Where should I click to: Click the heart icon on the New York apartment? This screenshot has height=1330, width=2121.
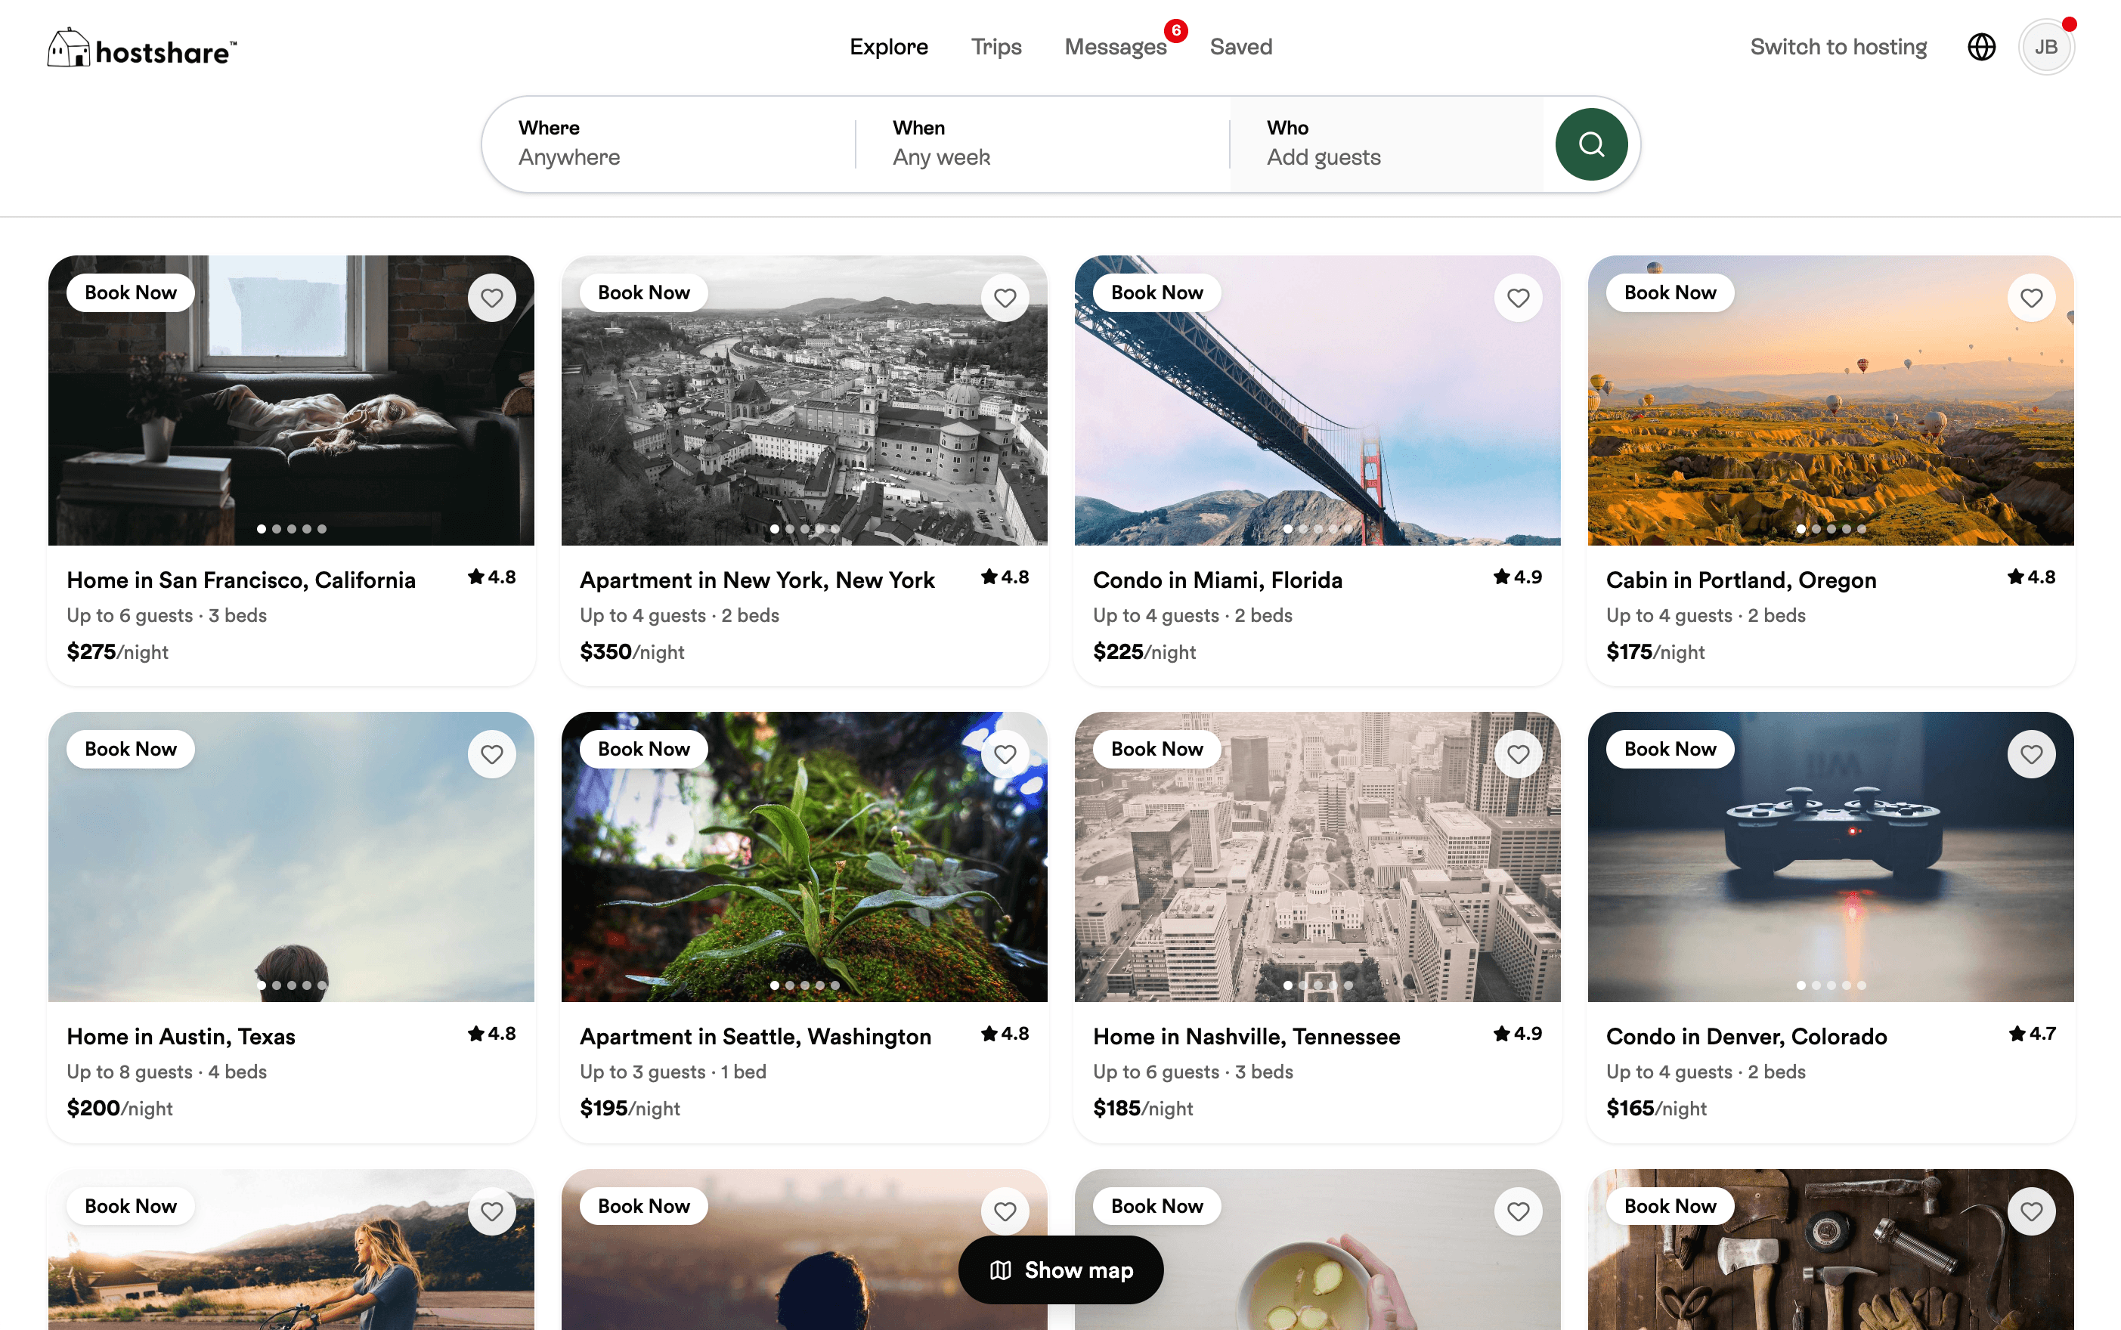(x=1004, y=297)
